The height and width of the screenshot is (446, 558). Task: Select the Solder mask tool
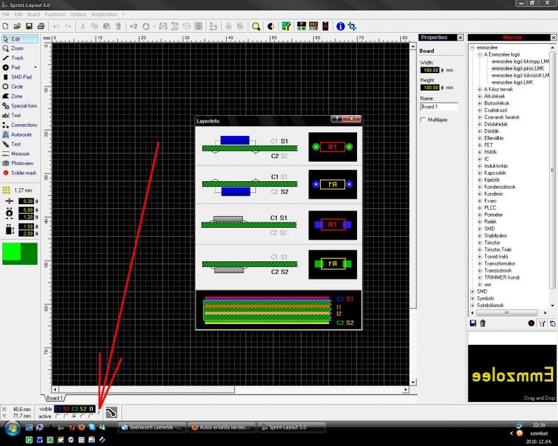(x=20, y=174)
